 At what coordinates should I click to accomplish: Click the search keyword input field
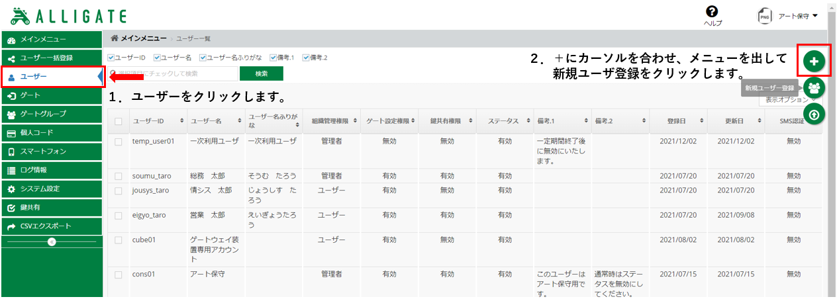coord(172,73)
